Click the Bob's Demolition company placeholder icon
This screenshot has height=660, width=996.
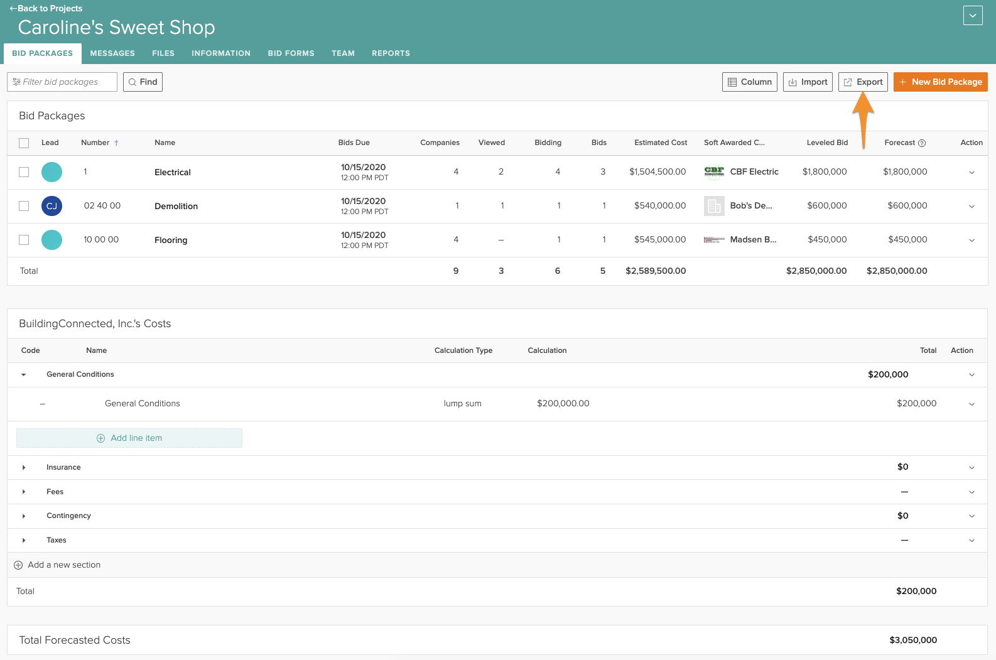(714, 206)
